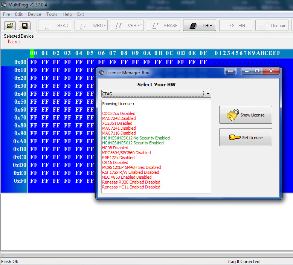Screen dimensions: 293x265
Task: Open the File menu
Action: 6,14
